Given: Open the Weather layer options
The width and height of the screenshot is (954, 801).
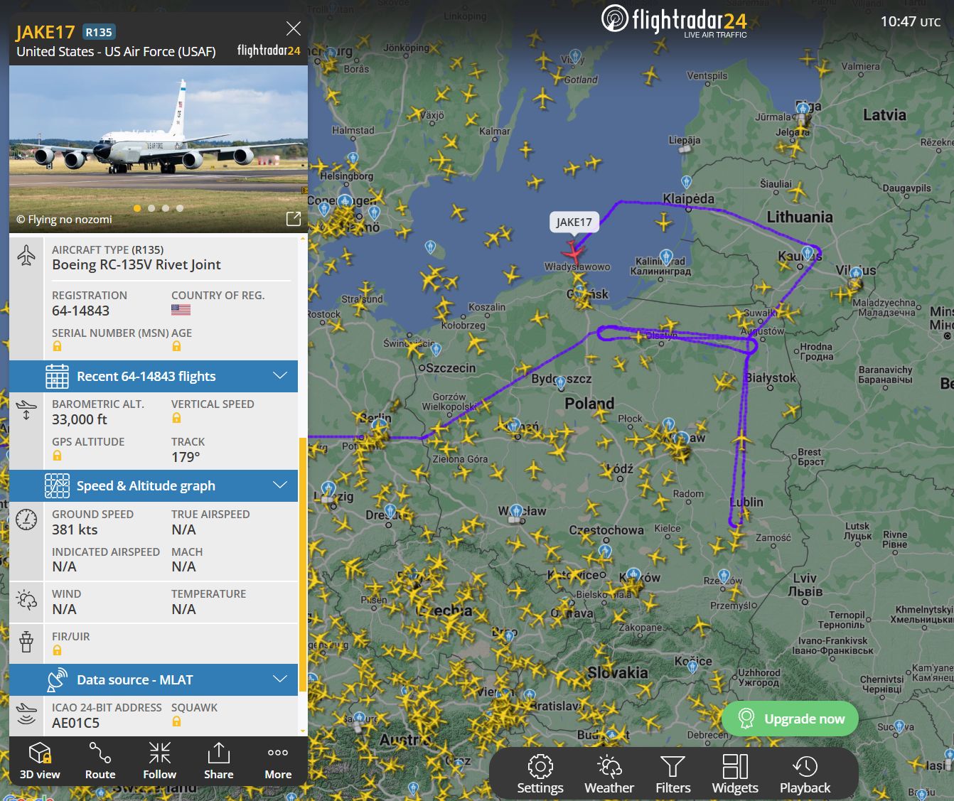Looking at the screenshot, I should [609, 774].
